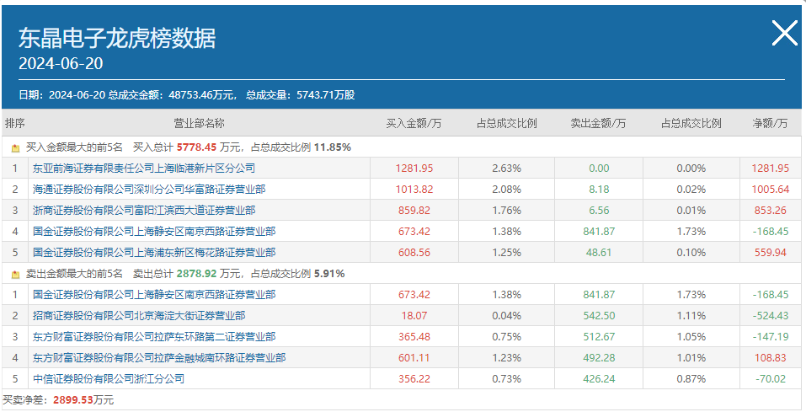Click the 买卖净差 value 2899.53

(73, 399)
